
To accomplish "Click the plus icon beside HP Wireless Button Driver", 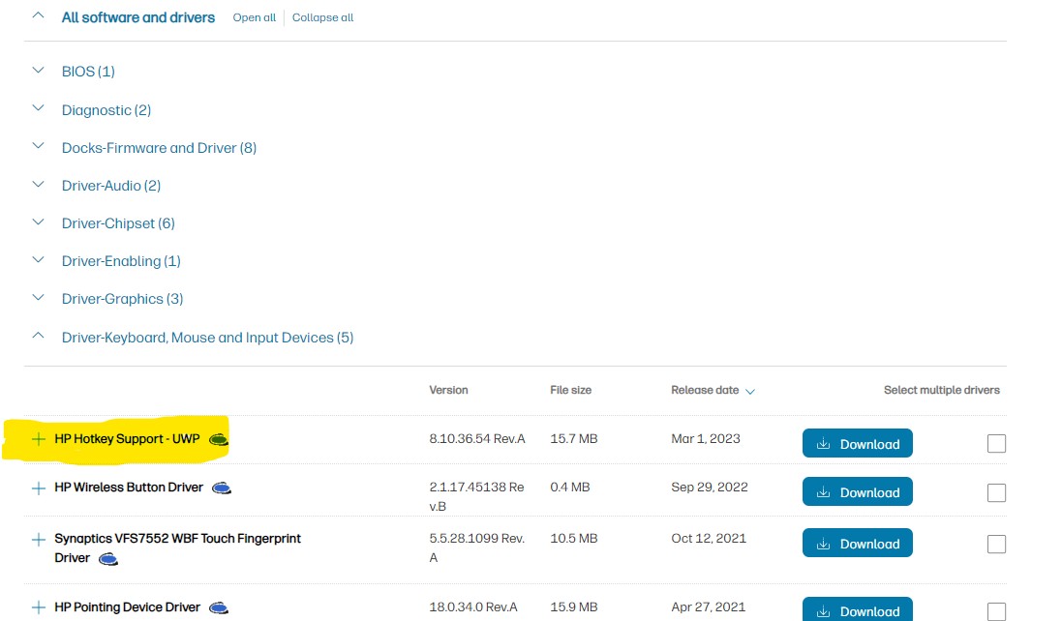I will coord(39,488).
